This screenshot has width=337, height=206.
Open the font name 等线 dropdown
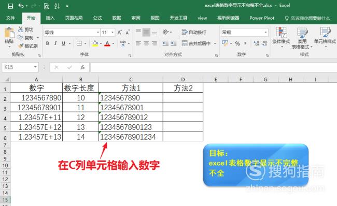[x=98, y=33]
